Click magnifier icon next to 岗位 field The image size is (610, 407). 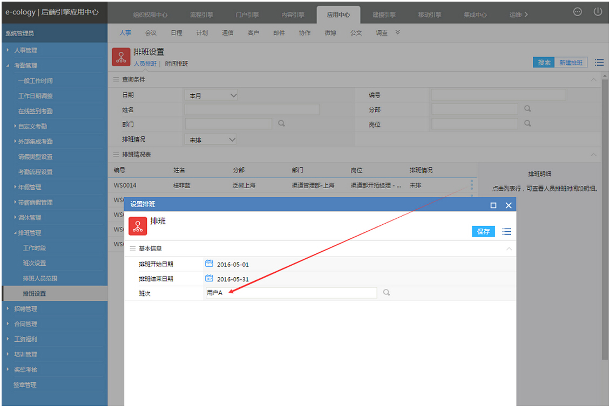(527, 124)
